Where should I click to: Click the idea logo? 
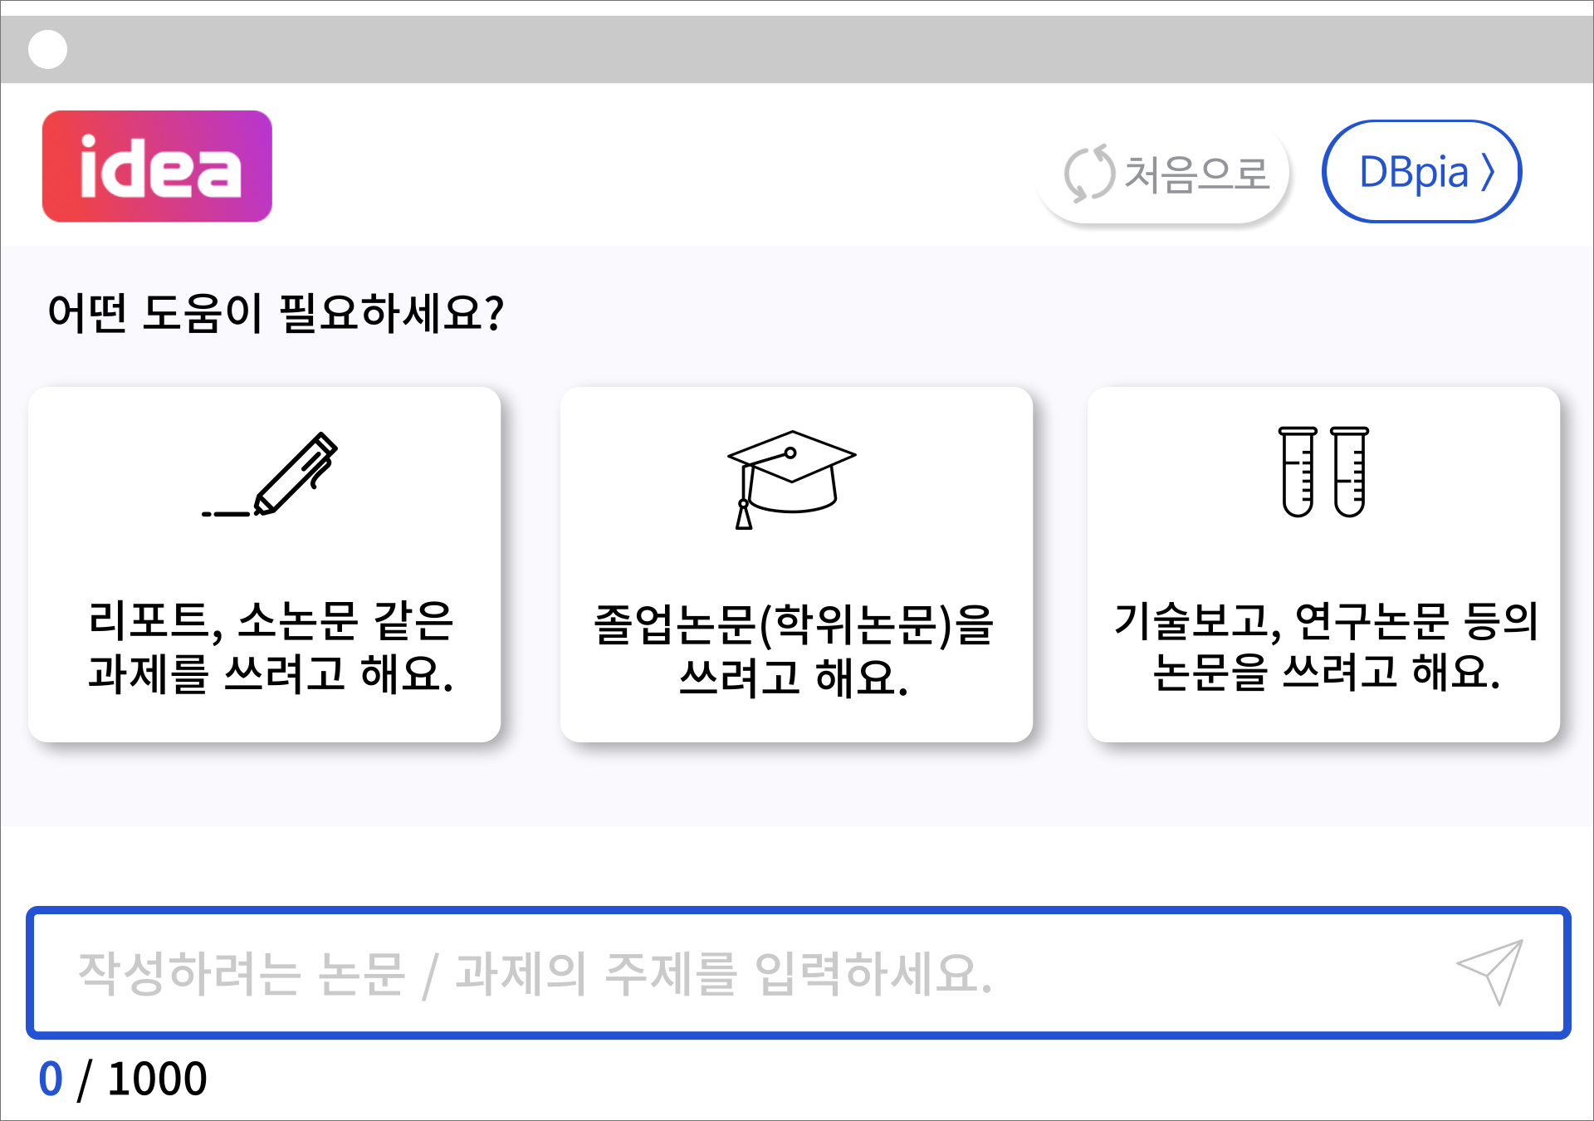click(157, 166)
